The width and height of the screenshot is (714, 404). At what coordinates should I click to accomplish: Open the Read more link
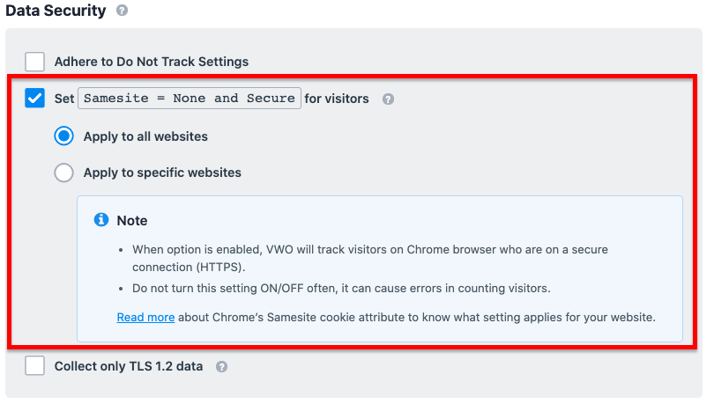145,317
